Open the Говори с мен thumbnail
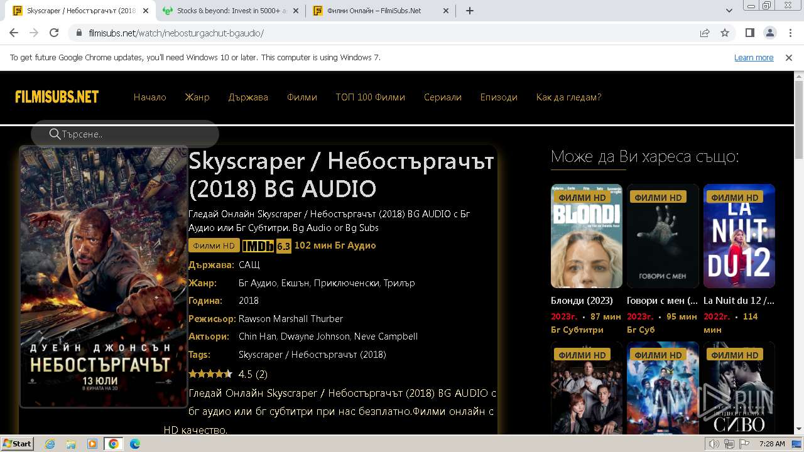 (663, 236)
